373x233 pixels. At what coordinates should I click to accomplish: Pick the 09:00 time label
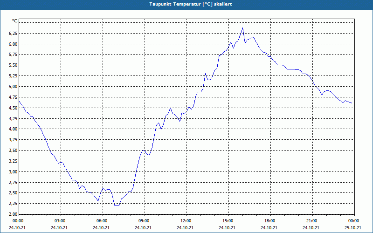click(144, 221)
